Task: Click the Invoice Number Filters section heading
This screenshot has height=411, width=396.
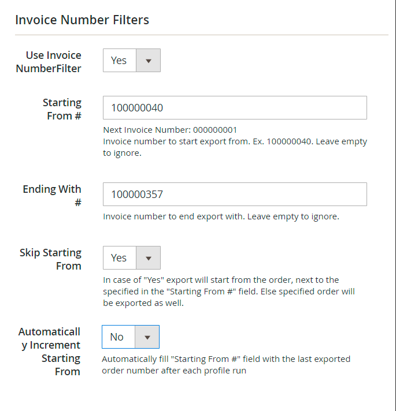Action: click(x=82, y=20)
